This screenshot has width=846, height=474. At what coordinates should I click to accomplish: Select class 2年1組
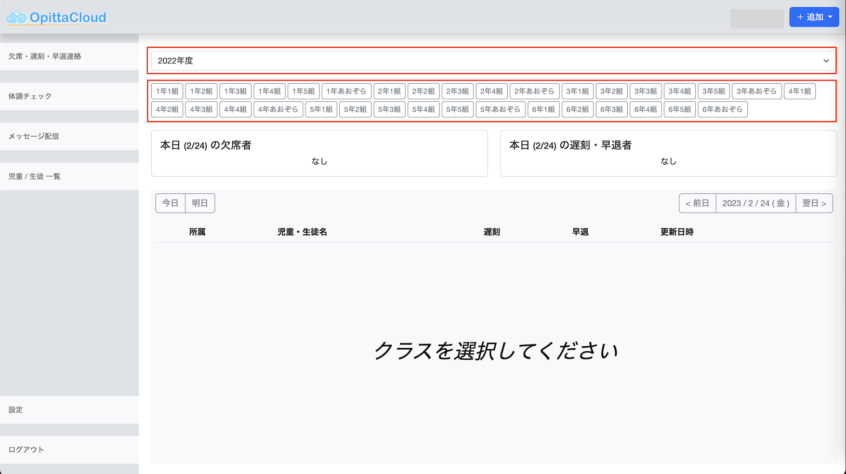[x=389, y=91]
